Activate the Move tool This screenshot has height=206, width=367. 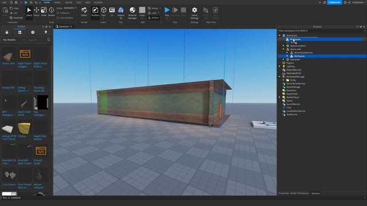[37, 11]
